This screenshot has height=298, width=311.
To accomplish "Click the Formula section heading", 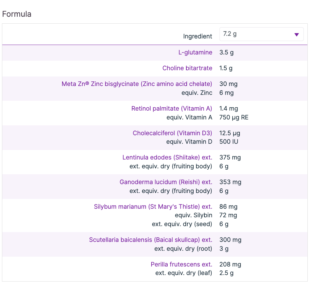I will (17, 14).
